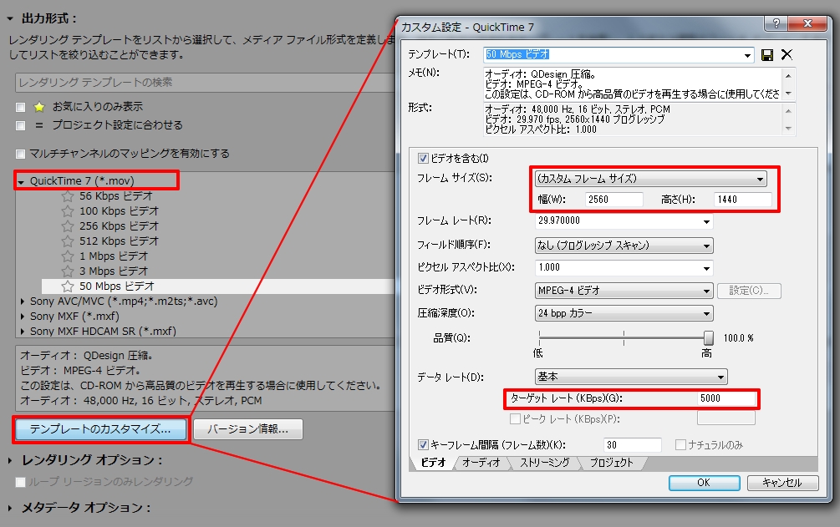Favorite the 256 Kbps ビデオ template star
The image size is (840, 527).
[68, 226]
